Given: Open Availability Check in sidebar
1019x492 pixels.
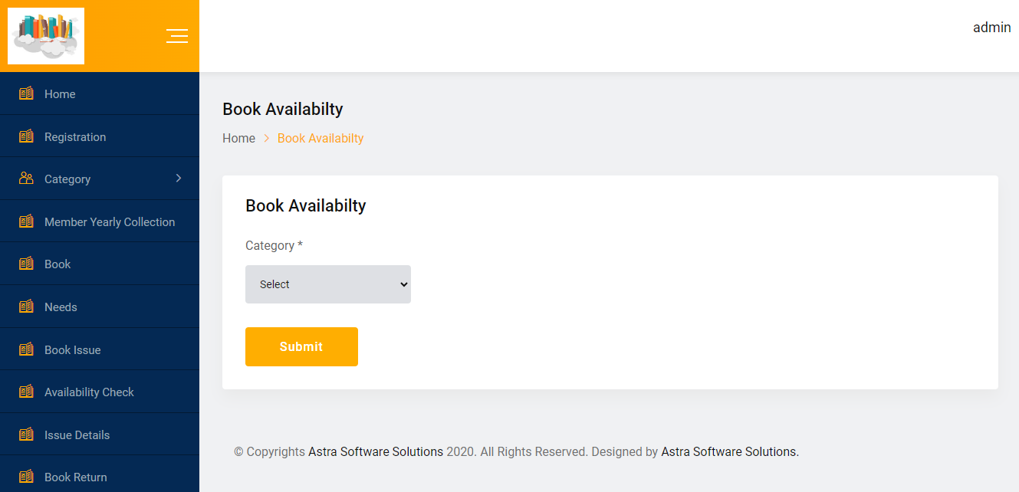Looking at the screenshot, I should [100, 392].
